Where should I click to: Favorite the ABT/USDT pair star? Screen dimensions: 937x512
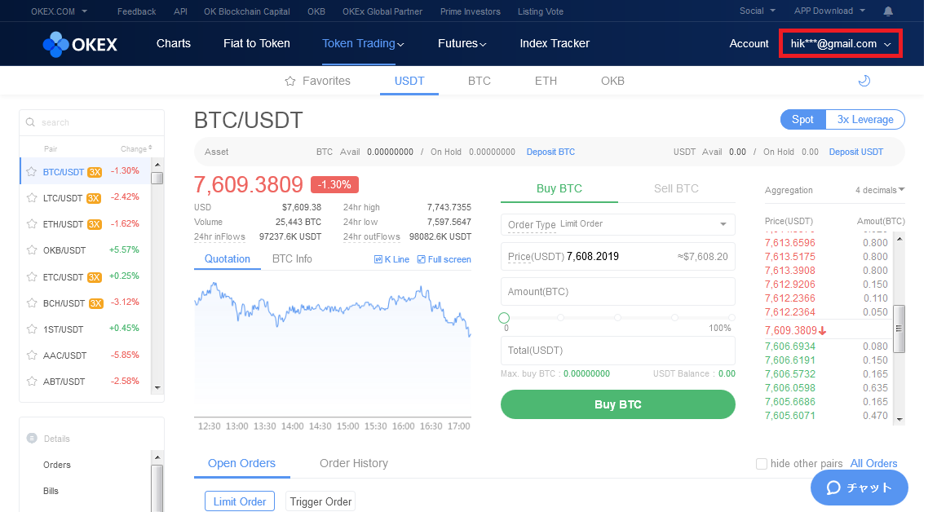[32, 382]
